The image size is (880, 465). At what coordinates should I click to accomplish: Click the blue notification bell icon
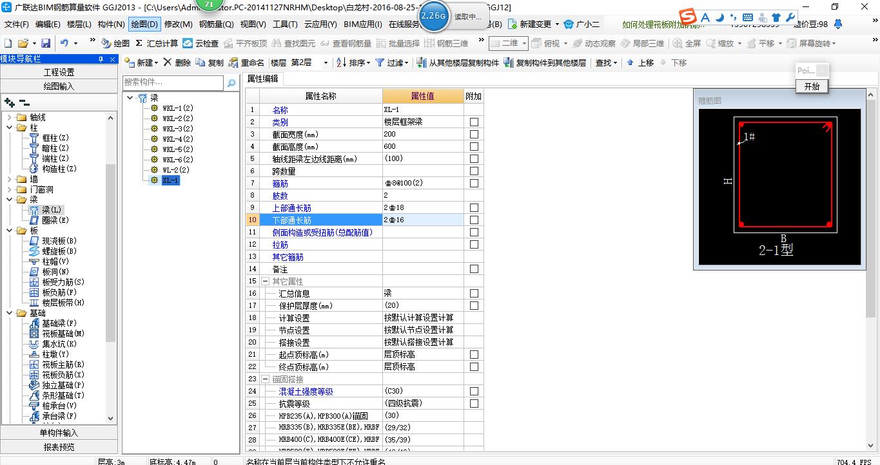[x=838, y=24]
